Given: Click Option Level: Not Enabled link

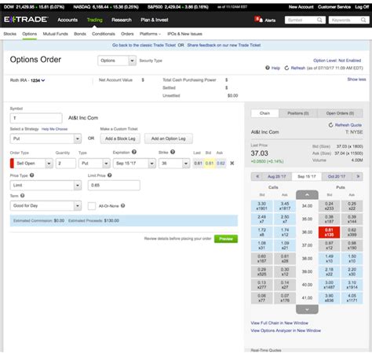Looking at the screenshot, I should pos(337,61).
